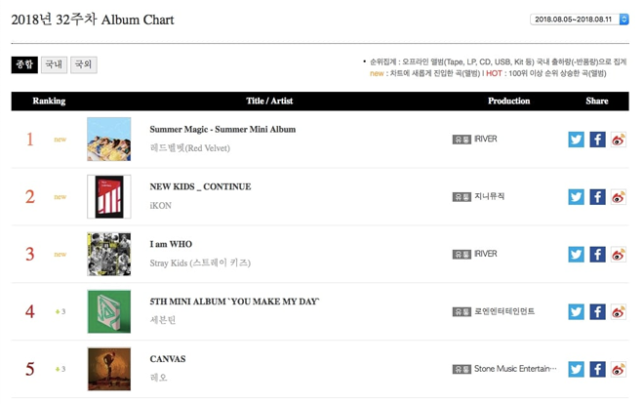The image size is (644, 404).
Task: Switch to the 국외 tab
Action: click(83, 65)
